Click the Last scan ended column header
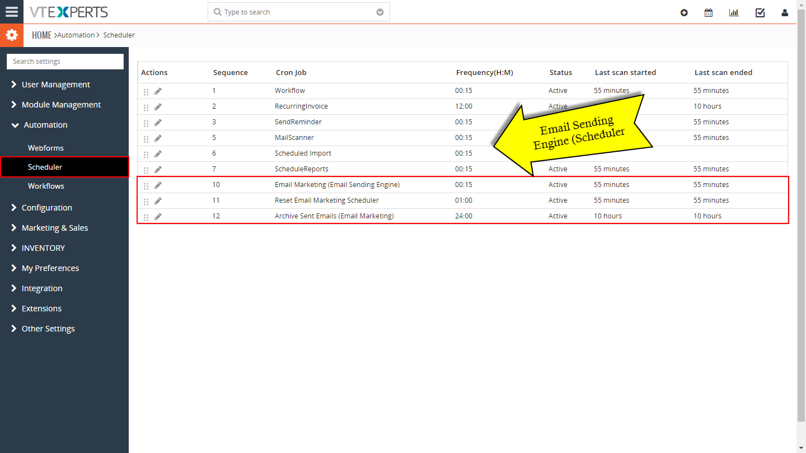The image size is (806, 453). [724, 72]
